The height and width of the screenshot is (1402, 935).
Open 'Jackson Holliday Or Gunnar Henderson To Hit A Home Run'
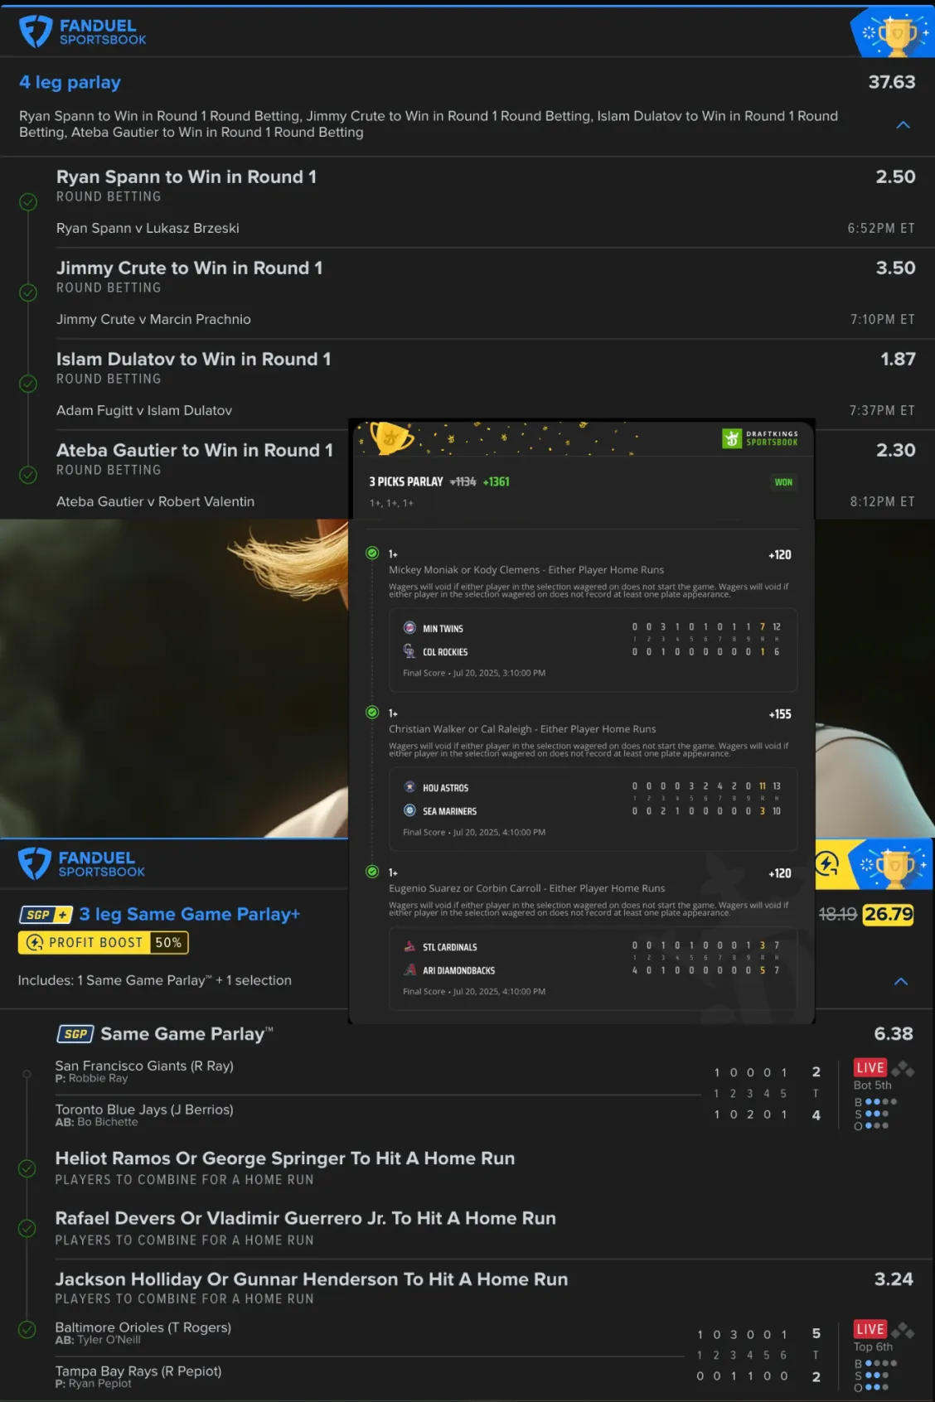[312, 1279]
